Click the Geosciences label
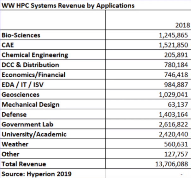The image size is (191, 178). pos(21,95)
